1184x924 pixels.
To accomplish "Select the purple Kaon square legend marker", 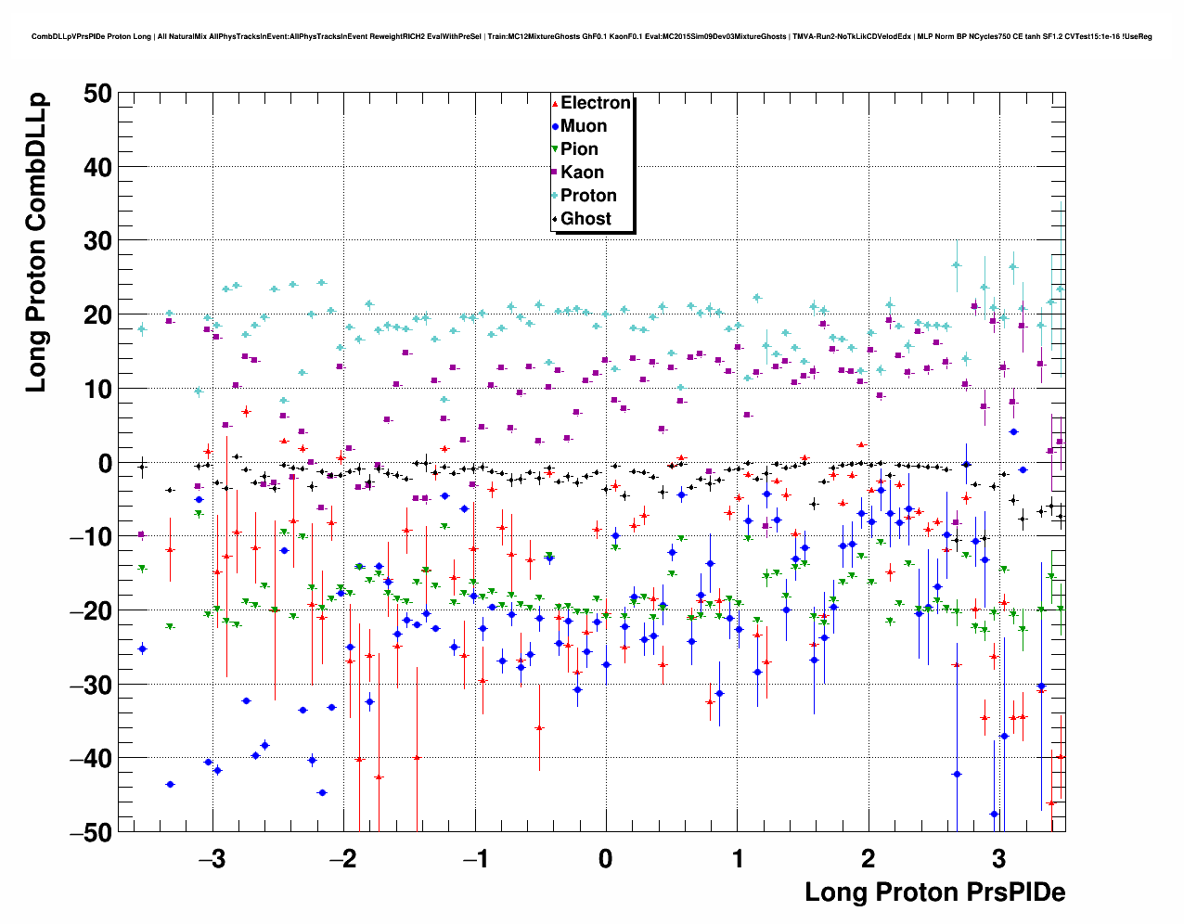I will 555,173.
